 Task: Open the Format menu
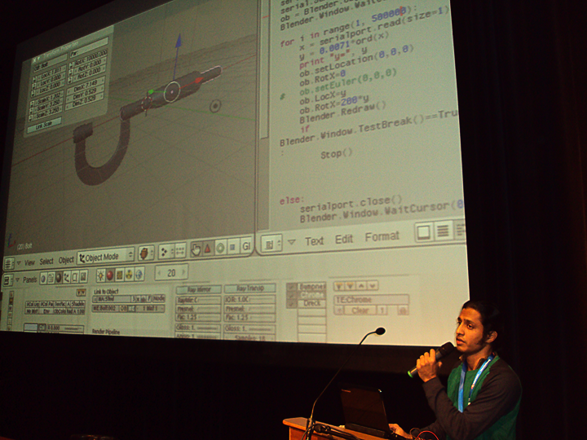[x=382, y=236]
